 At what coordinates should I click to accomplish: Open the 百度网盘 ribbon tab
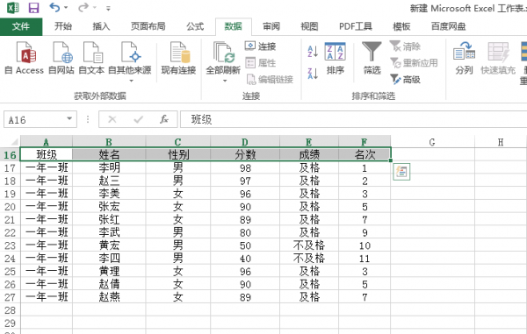coord(448,26)
